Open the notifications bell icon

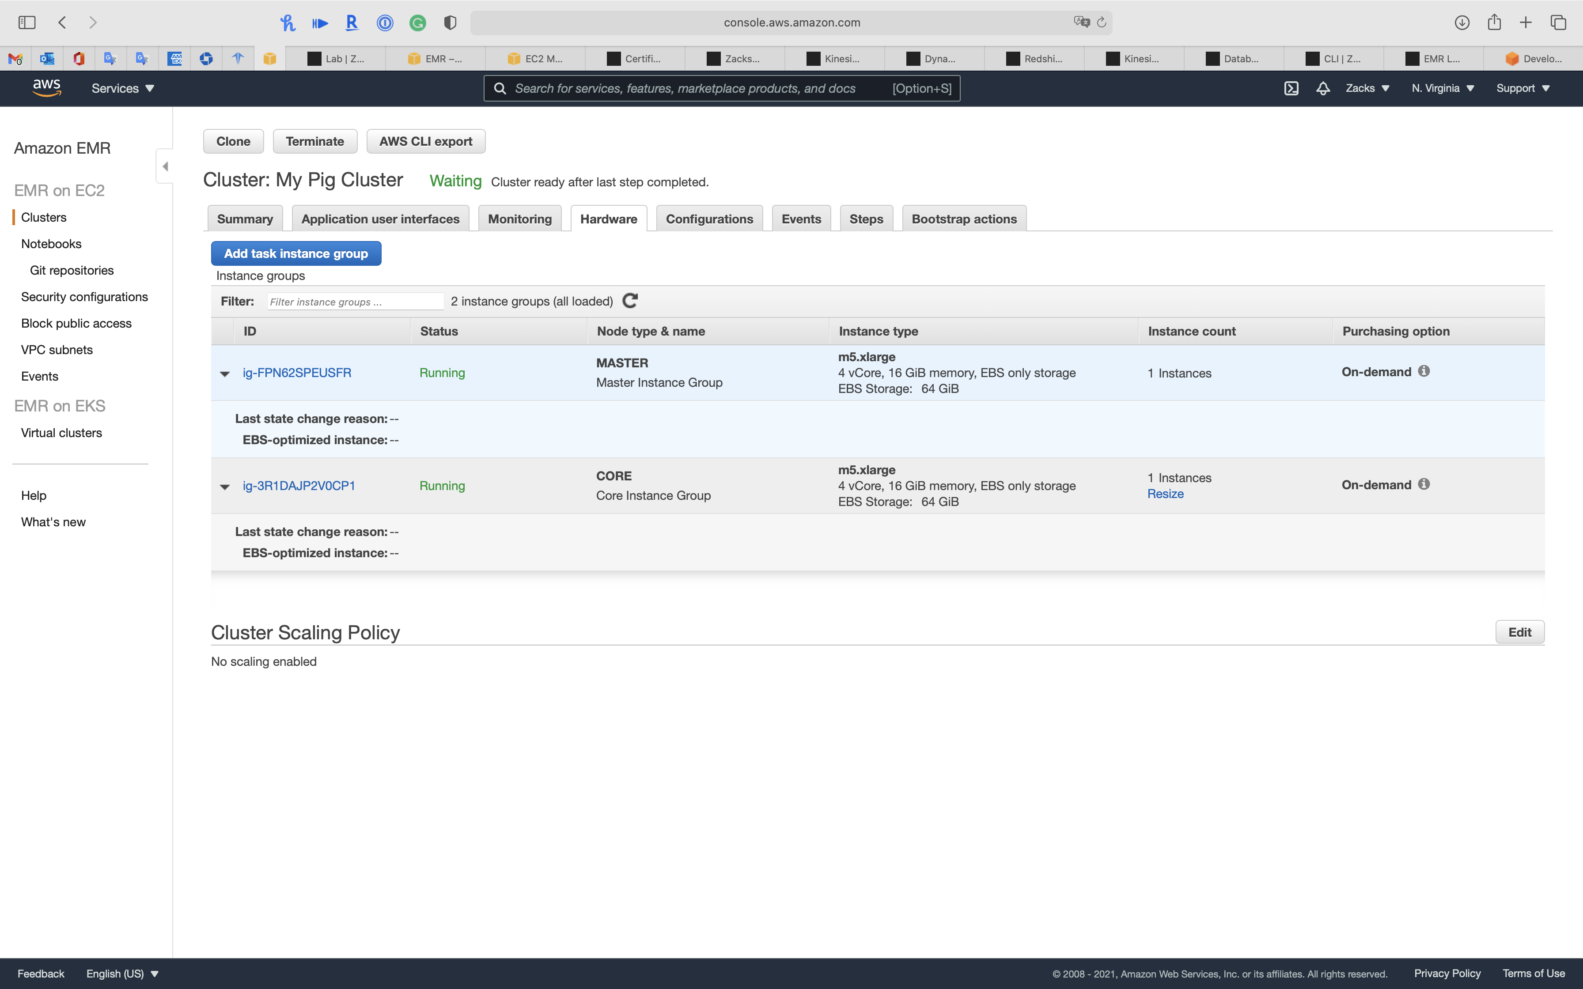(1323, 88)
